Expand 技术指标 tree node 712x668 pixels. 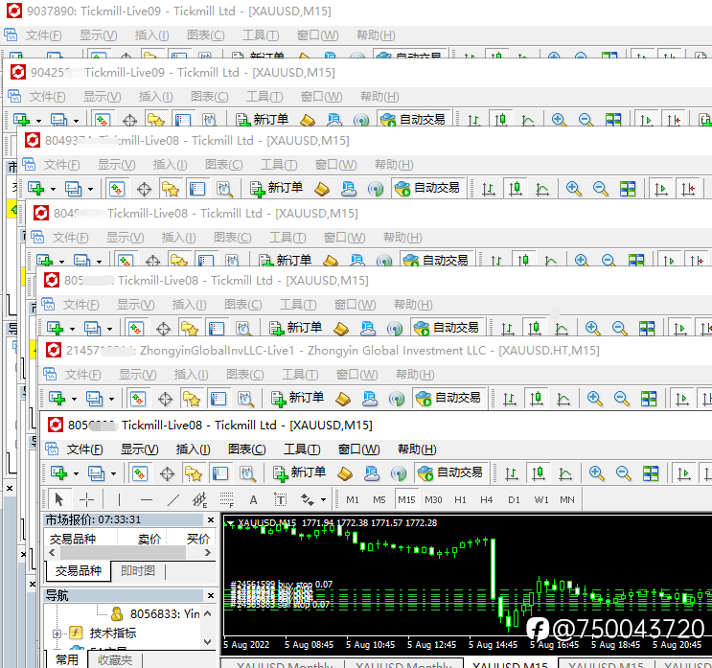coord(57,633)
